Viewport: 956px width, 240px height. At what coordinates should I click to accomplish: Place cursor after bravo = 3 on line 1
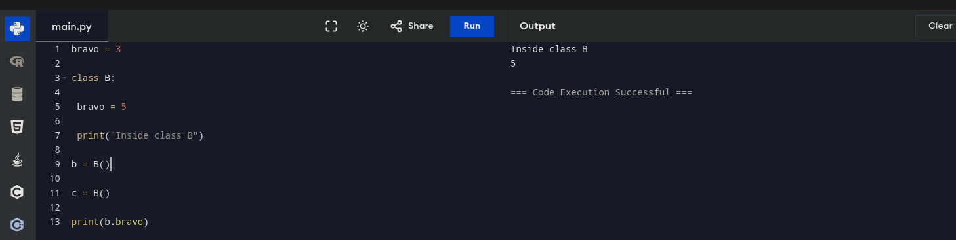click(122, 49)
